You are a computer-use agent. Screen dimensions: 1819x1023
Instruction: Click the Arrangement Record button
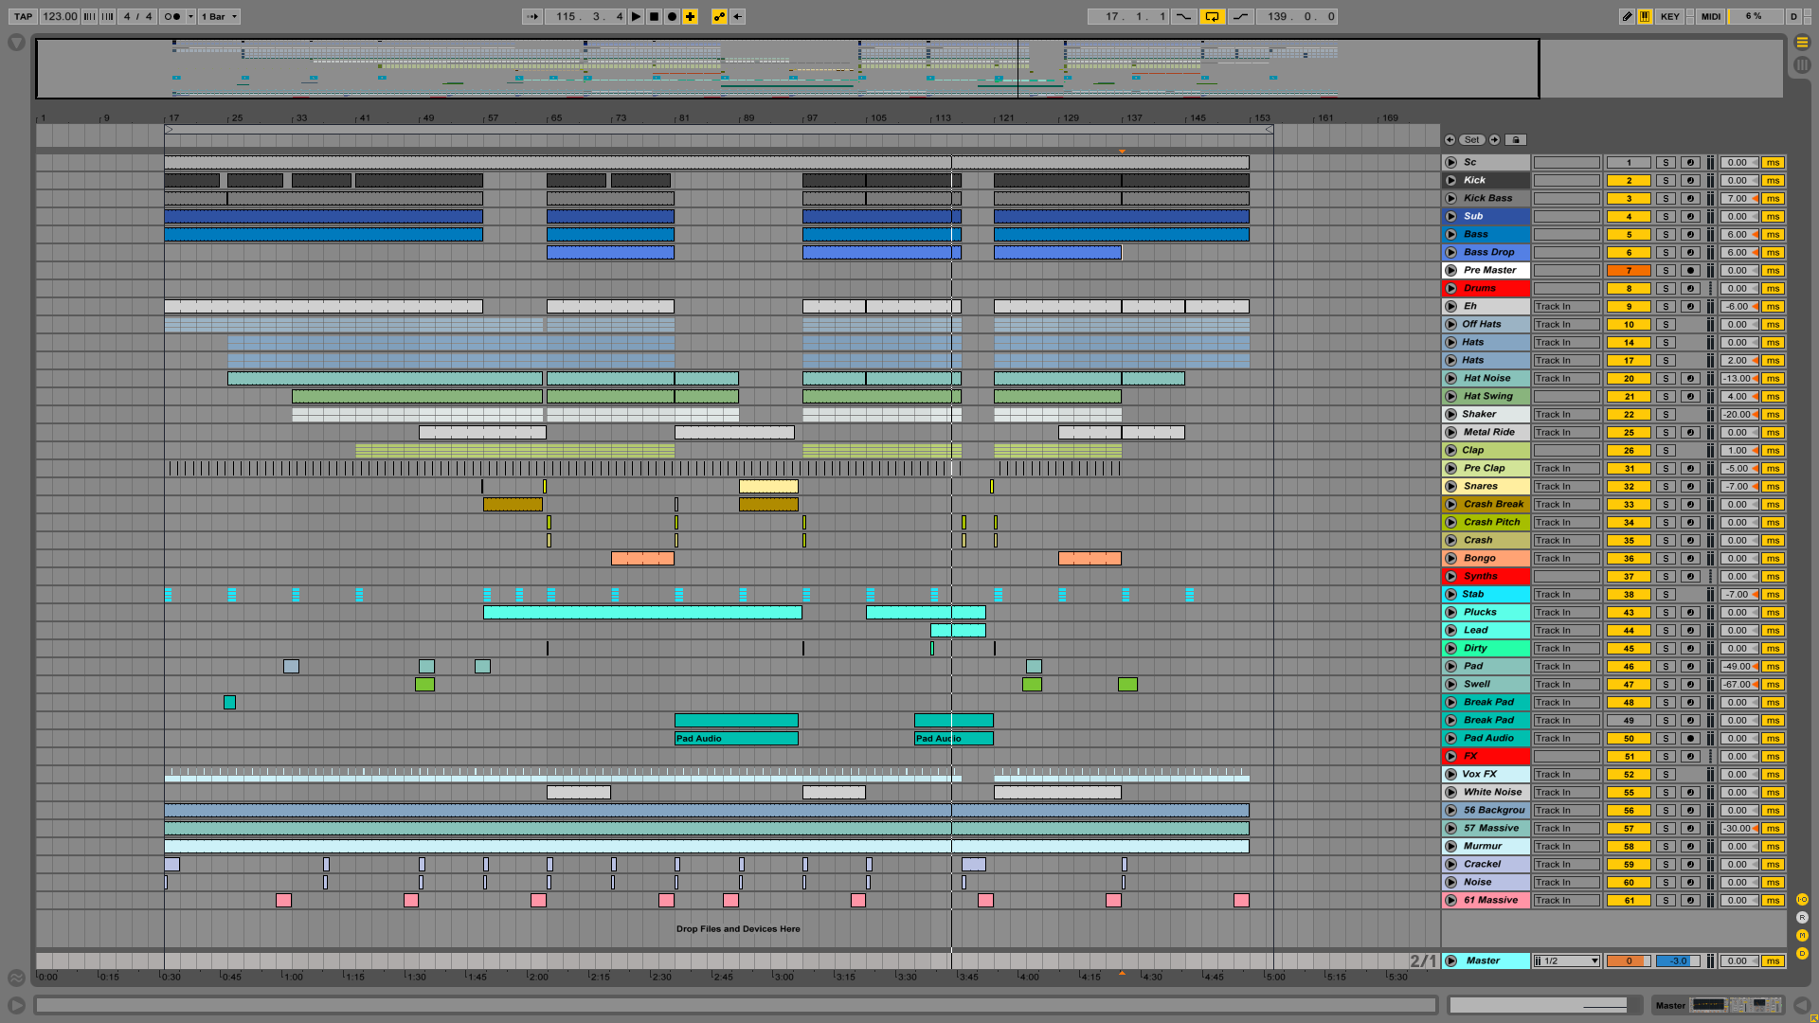[x=672, y=16]
